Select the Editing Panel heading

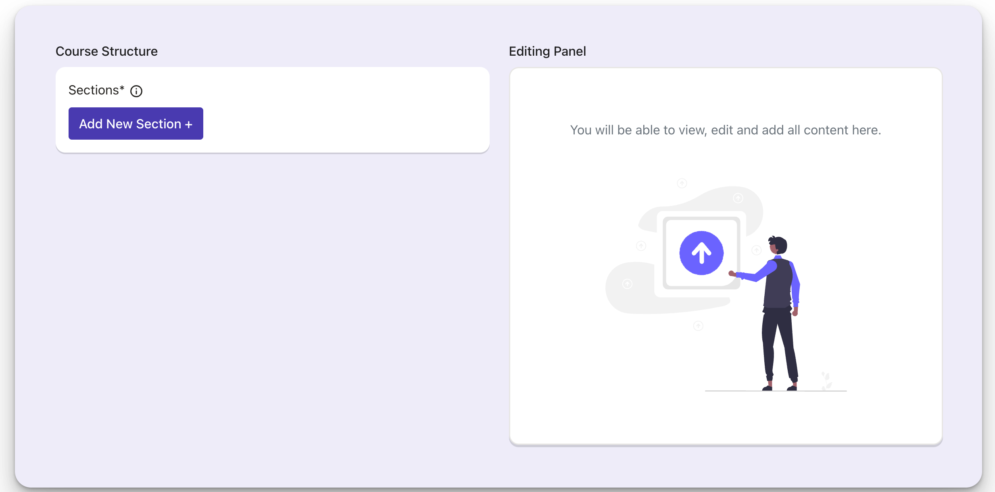tap(547, 51)
